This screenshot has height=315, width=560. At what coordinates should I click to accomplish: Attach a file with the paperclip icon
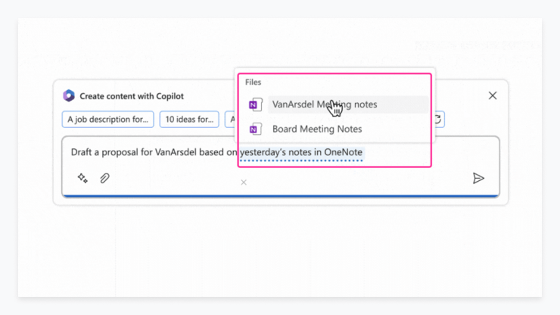tap(104, 178)
